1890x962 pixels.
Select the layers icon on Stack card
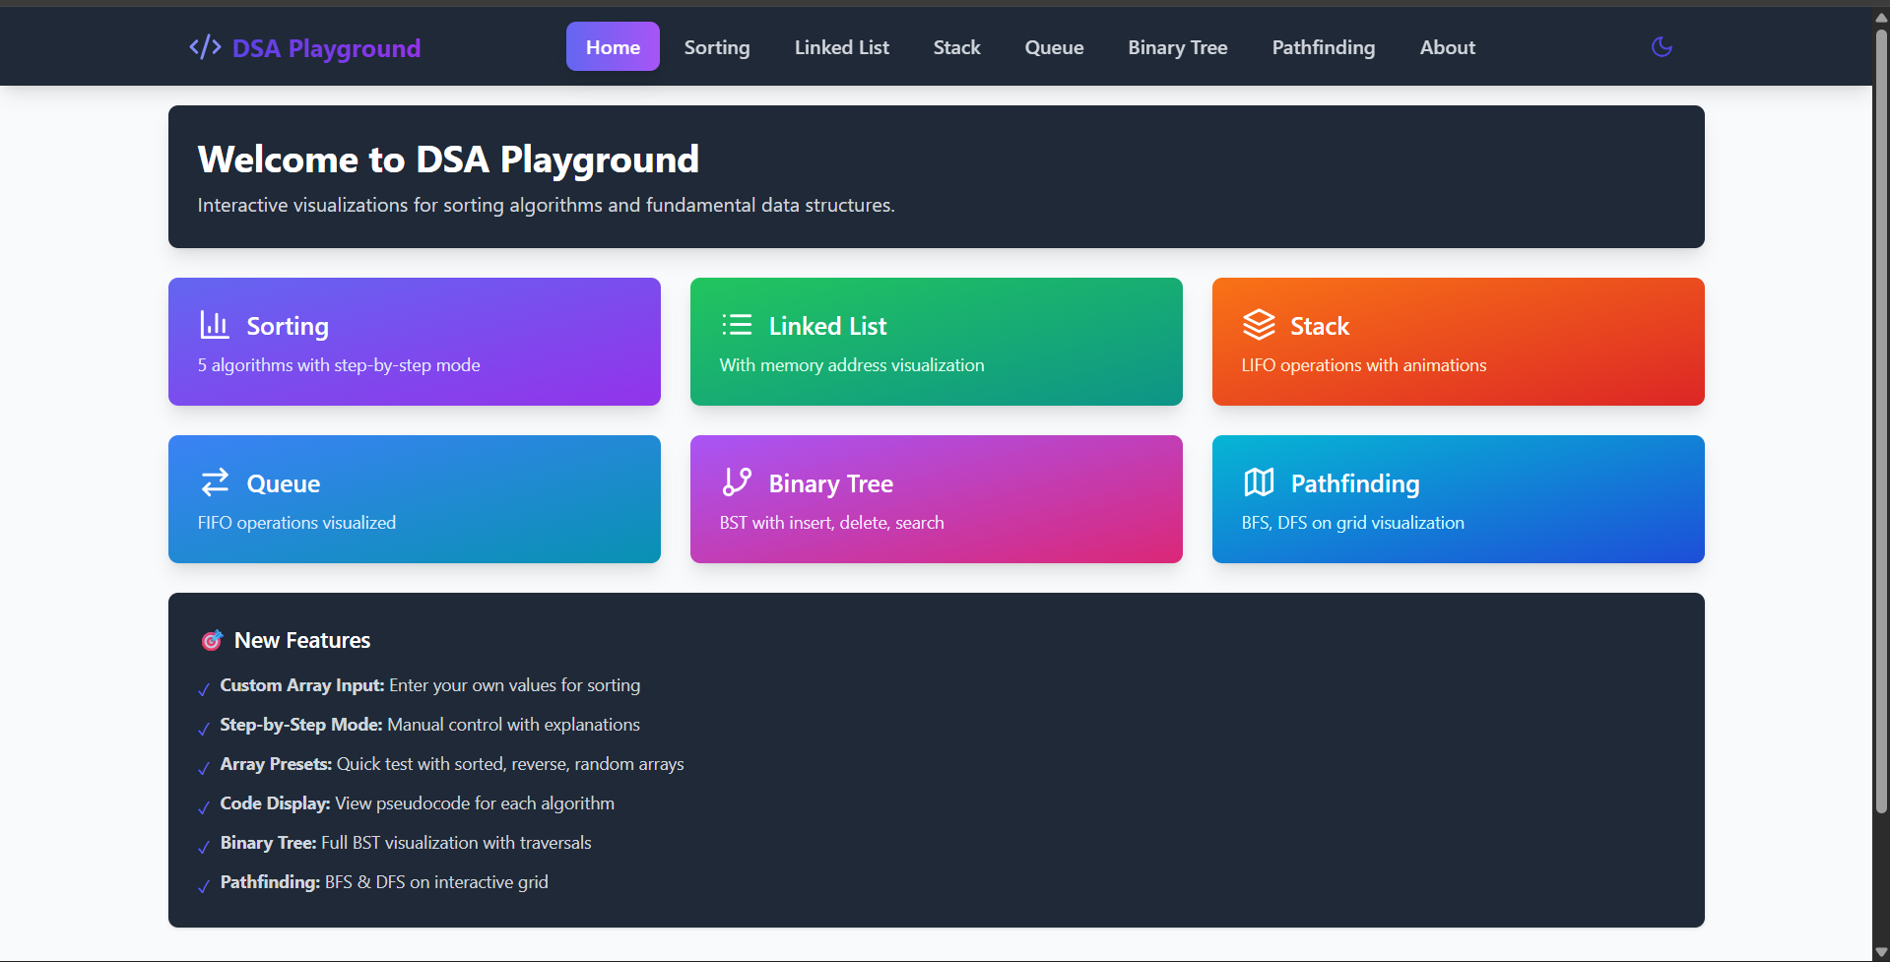pos(1258,323)
